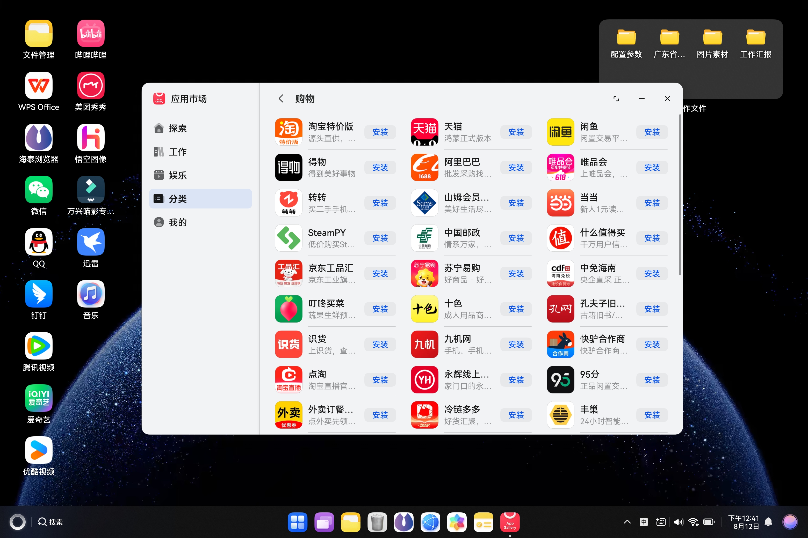Open the 我的 sidebar section
This screenshot has width=808, height=538.
[201, 222]
